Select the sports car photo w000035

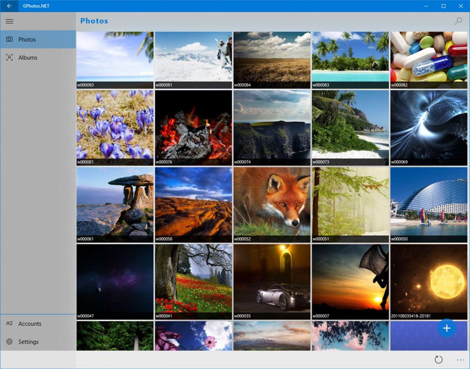[271, 280]
